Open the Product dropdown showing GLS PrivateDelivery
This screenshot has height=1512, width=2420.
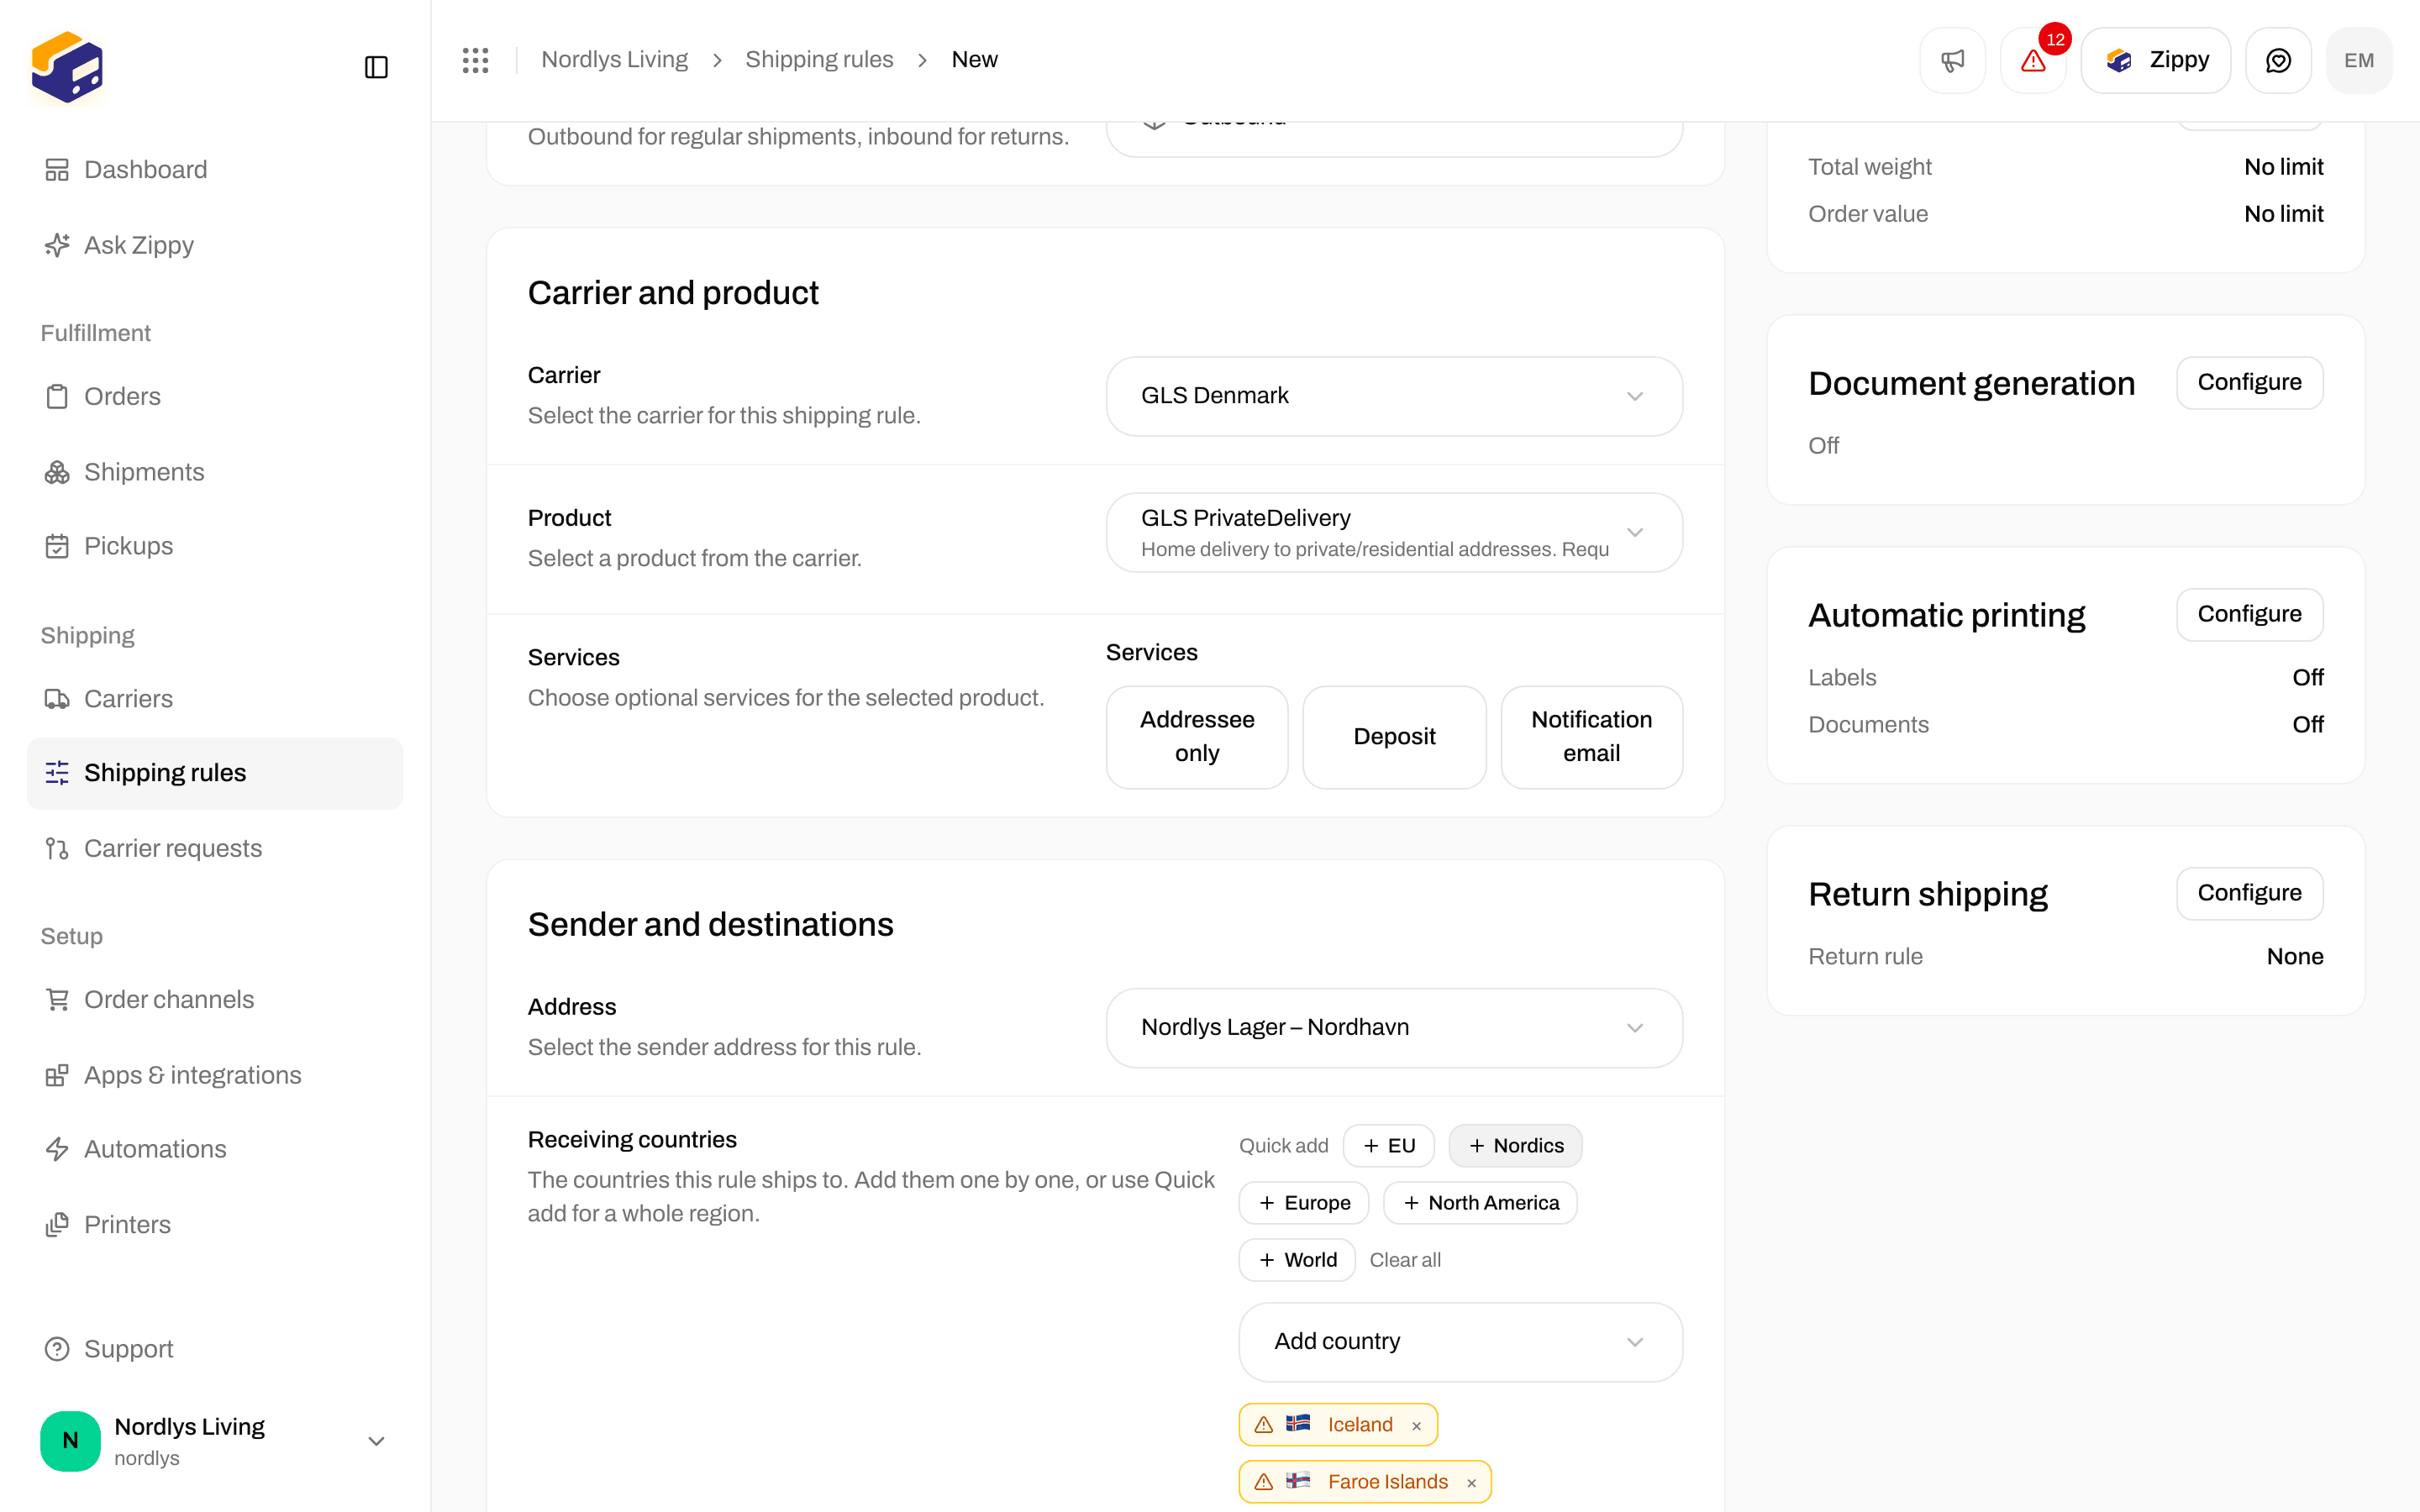[1394, 533]
